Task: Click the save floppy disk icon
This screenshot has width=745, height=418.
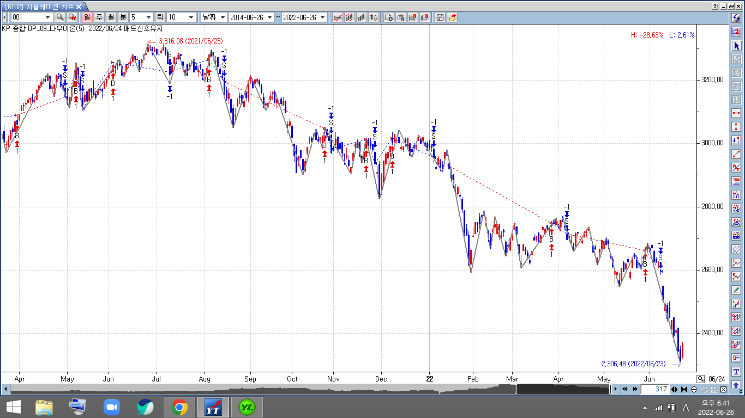Action: pos(440,17)
